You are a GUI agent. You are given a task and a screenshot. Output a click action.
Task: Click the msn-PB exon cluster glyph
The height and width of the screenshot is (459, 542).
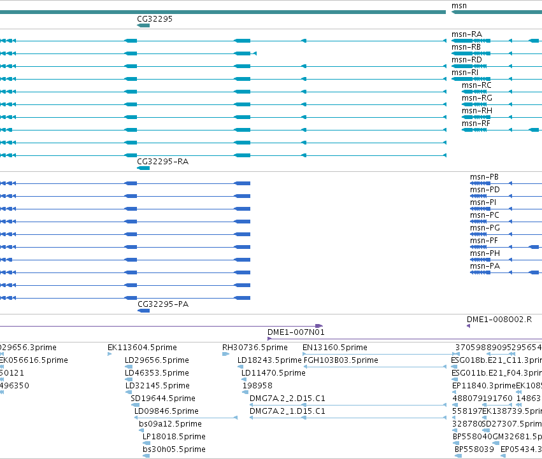tap(480, 183)
